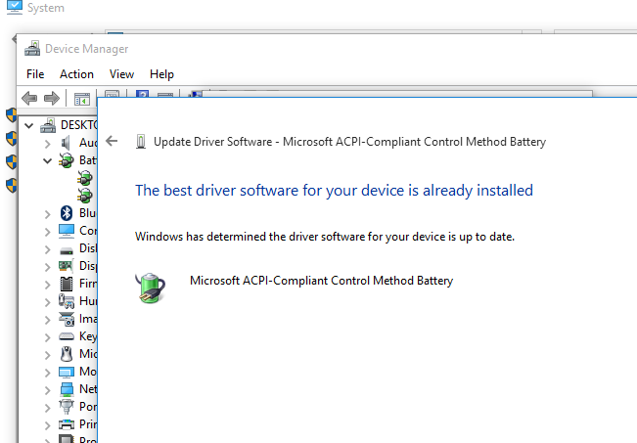
Task: Click the Back arrow toolbar button
Action: click(x=29, y=98)
